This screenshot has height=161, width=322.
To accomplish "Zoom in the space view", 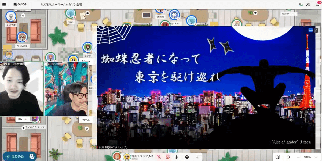I will pyautogui.click(x=316, y=157).
